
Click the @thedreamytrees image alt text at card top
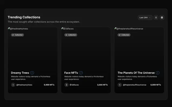(19, 29)
